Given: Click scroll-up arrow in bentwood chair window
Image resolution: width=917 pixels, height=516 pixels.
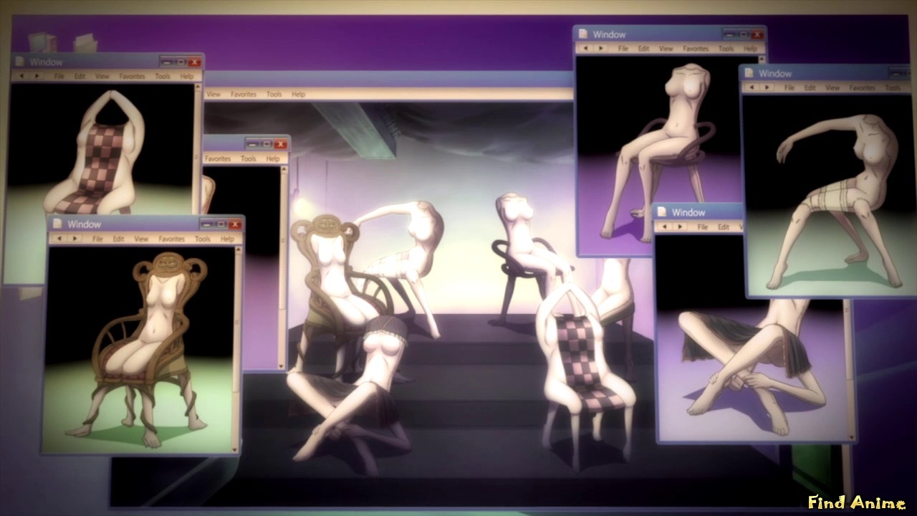Looking at the screenshot, I should click(762, 60).
